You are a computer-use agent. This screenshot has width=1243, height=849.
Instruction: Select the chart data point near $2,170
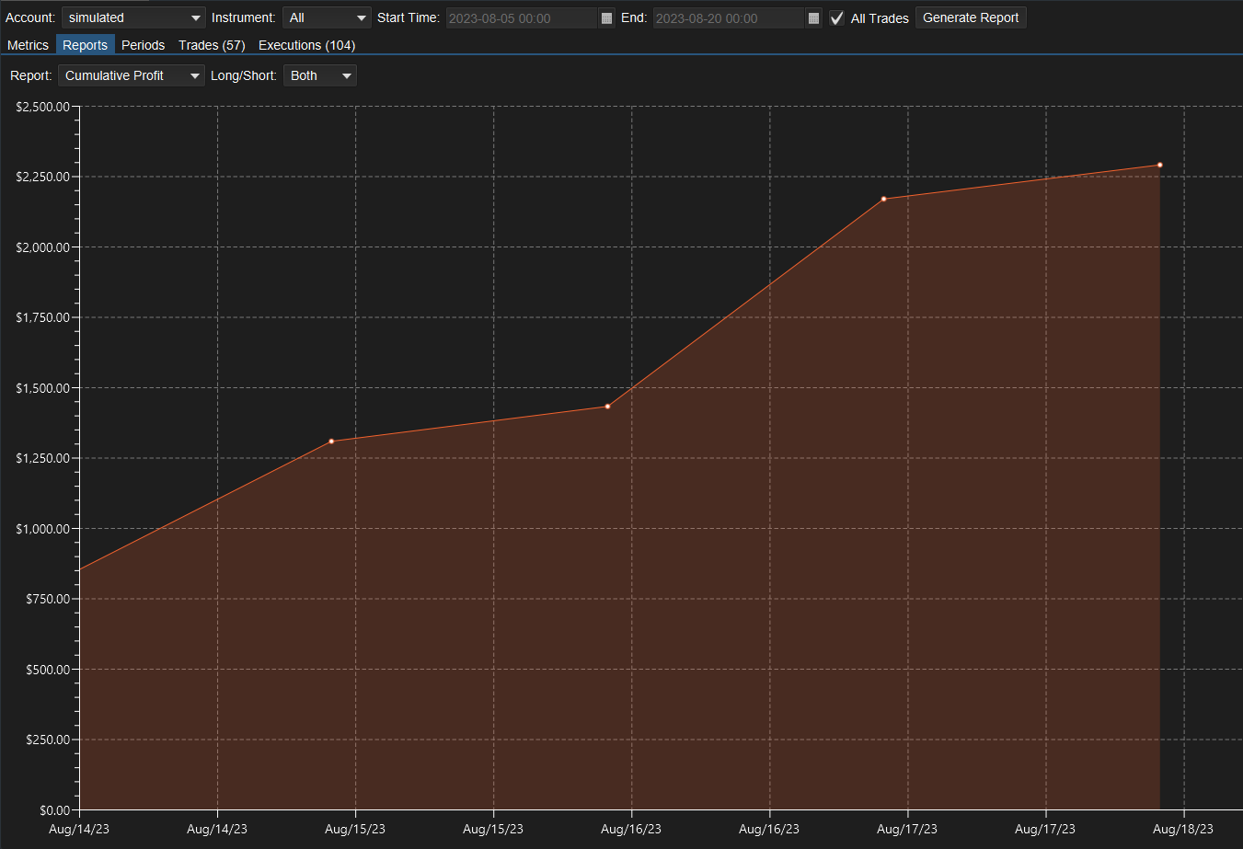(883, 199)
